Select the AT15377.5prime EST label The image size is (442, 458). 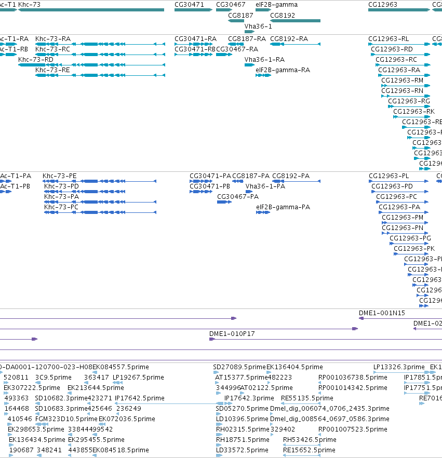242,378
